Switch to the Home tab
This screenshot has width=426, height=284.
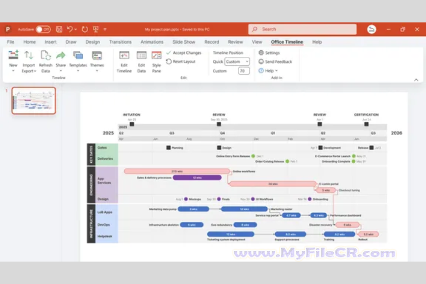[30, 42]
